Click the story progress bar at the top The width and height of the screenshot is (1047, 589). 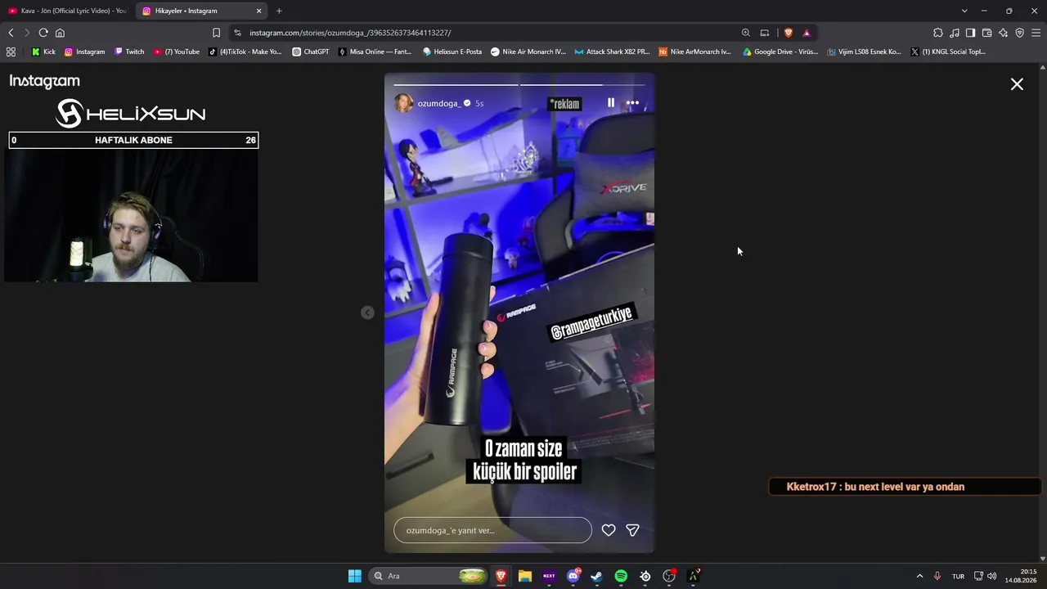(x=519, y=84)
